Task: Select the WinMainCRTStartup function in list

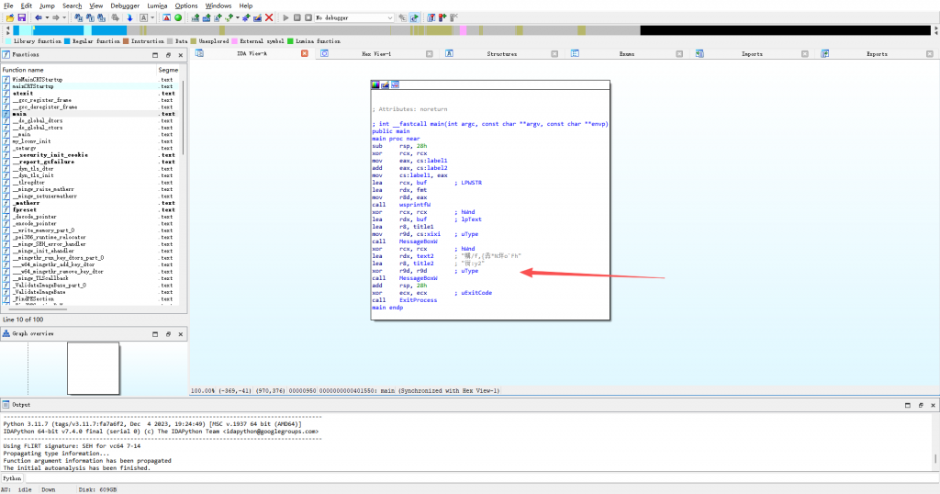Action: [x=38, y=80]
